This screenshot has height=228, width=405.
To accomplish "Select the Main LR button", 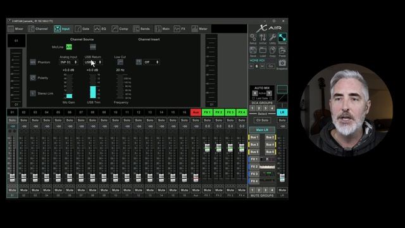I will tap(262, 130).
